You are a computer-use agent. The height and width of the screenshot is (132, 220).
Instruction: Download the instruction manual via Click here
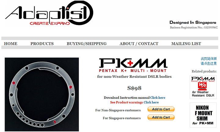[158, 98]
